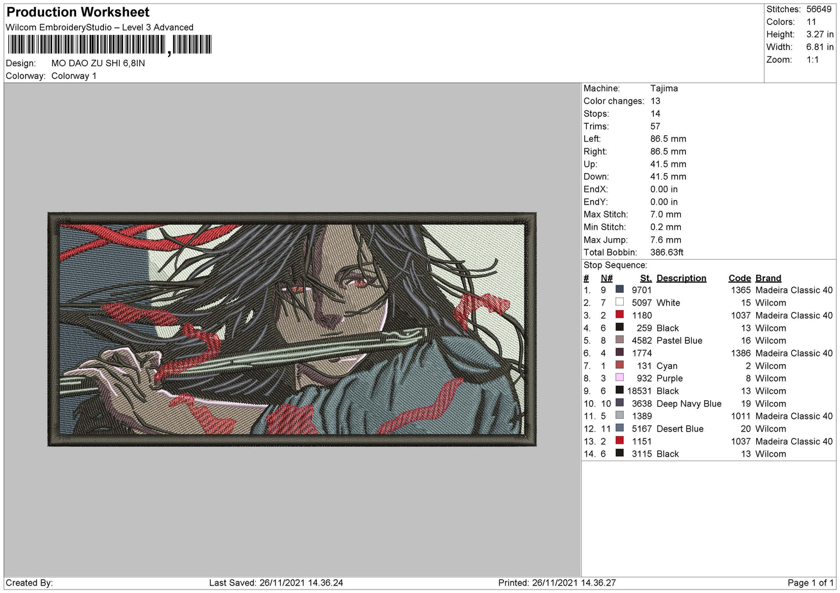The image size is (840, 593).
Task: Select the "Purple" description text
Action: pyautogui.click(x=670, y=378)
